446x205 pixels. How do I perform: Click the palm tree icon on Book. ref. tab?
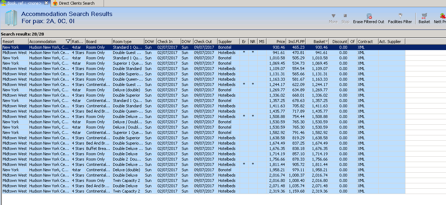click(x=4, y=3)
